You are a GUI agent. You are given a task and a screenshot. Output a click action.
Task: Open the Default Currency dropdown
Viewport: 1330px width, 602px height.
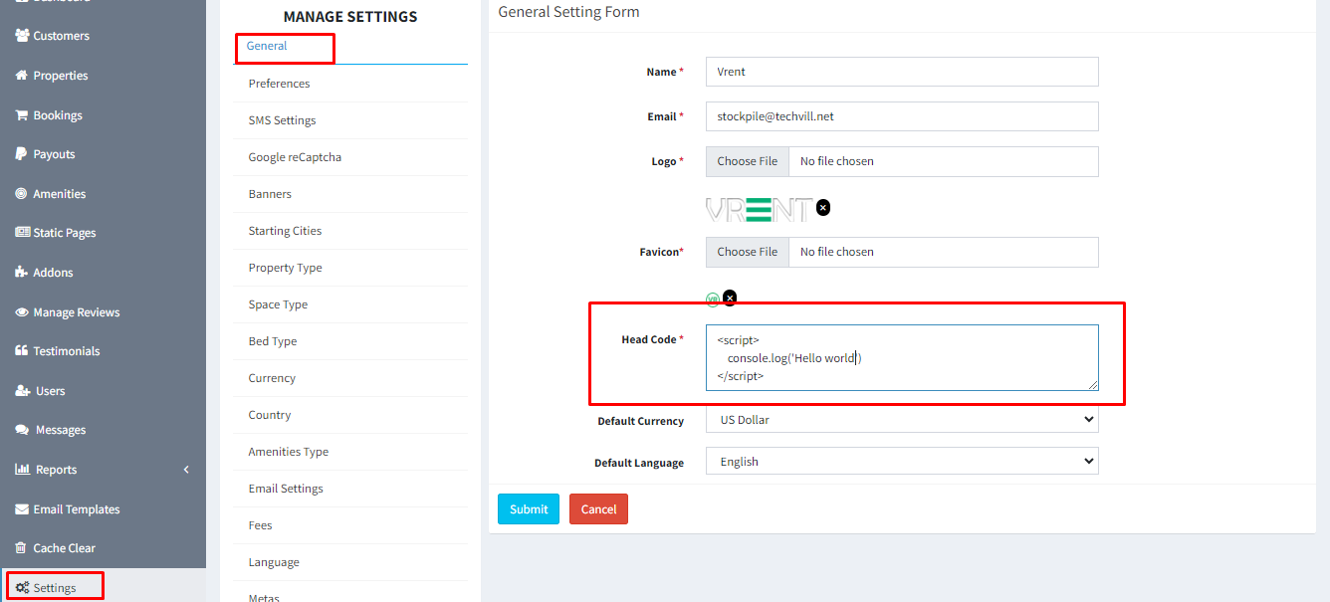coord(901,420)
